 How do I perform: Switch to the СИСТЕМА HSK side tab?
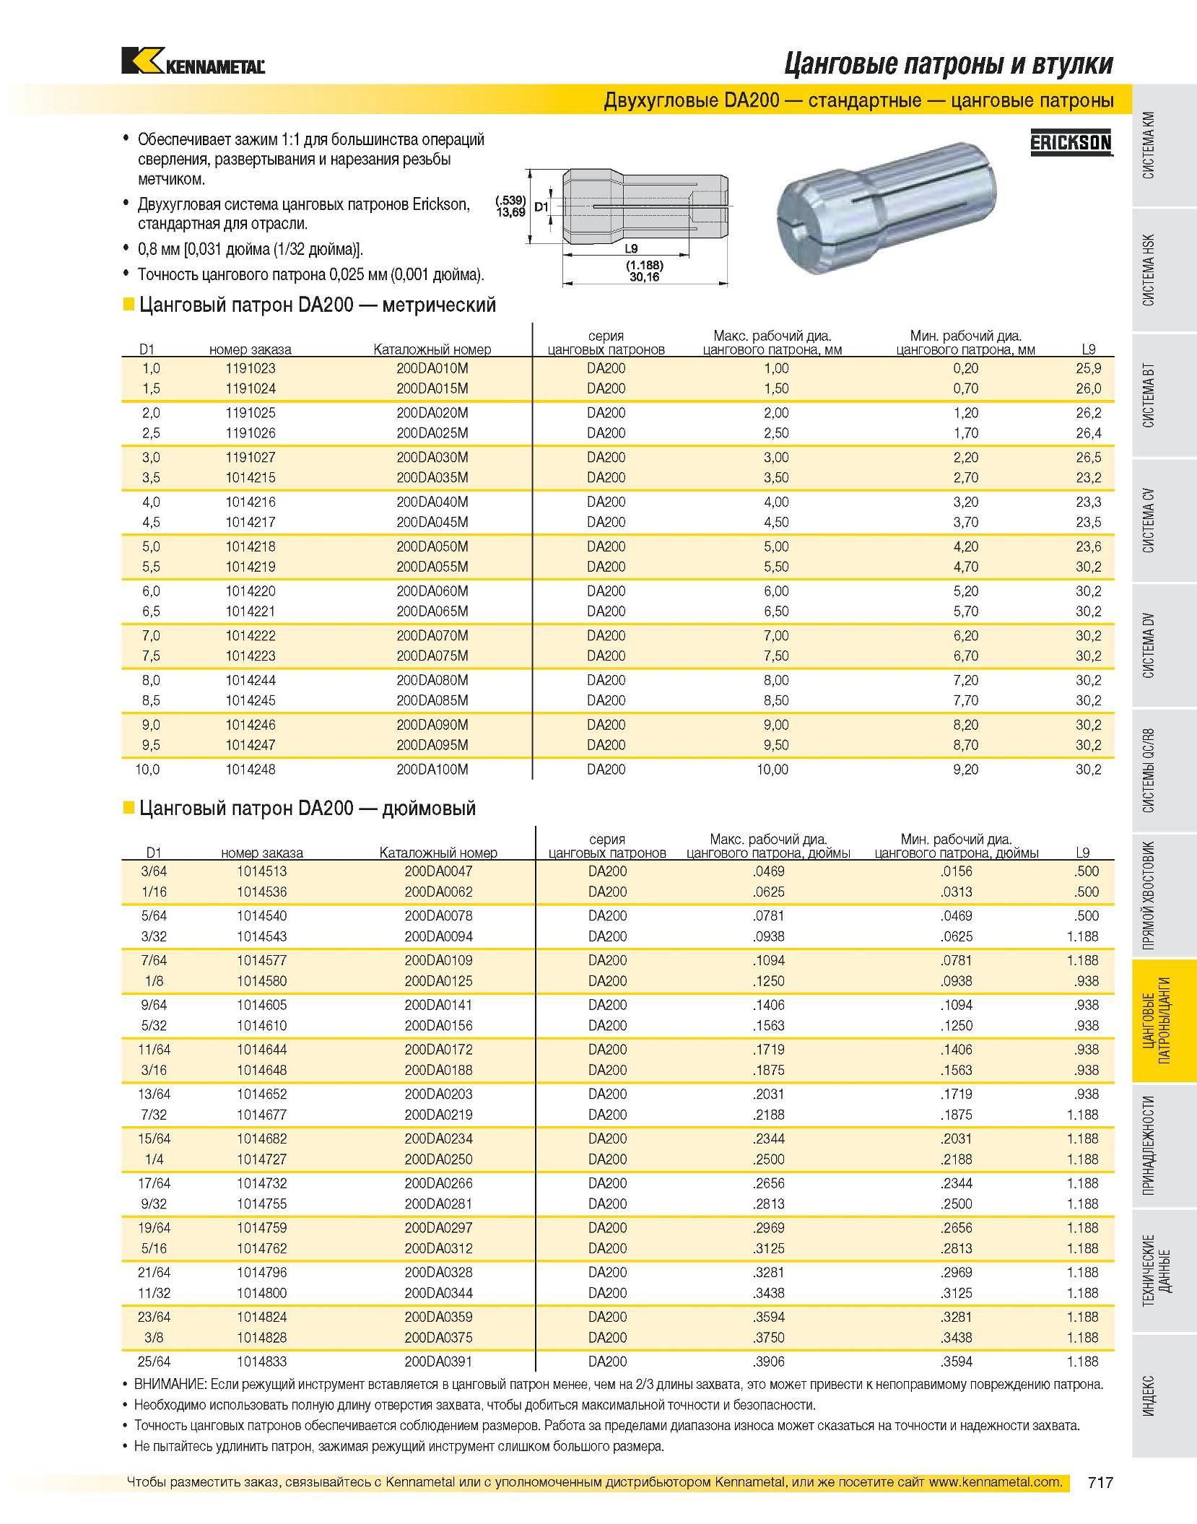(1165, 271)
